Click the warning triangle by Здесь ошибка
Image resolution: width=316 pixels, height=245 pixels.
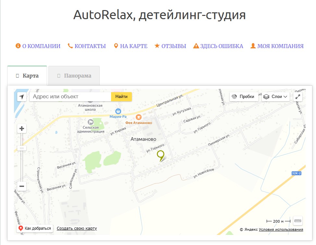click(x=196, y=46)
